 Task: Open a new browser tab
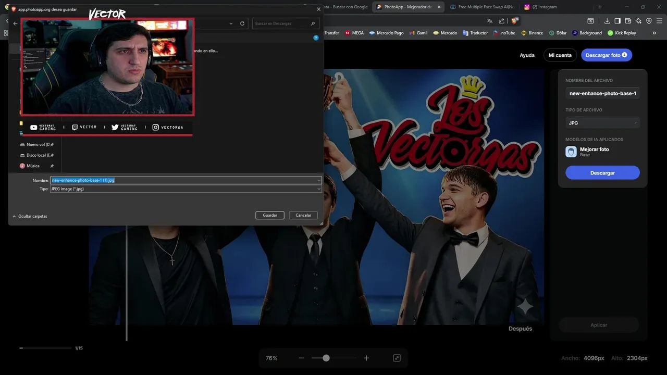pyautogui.click(x=600, y=7)
